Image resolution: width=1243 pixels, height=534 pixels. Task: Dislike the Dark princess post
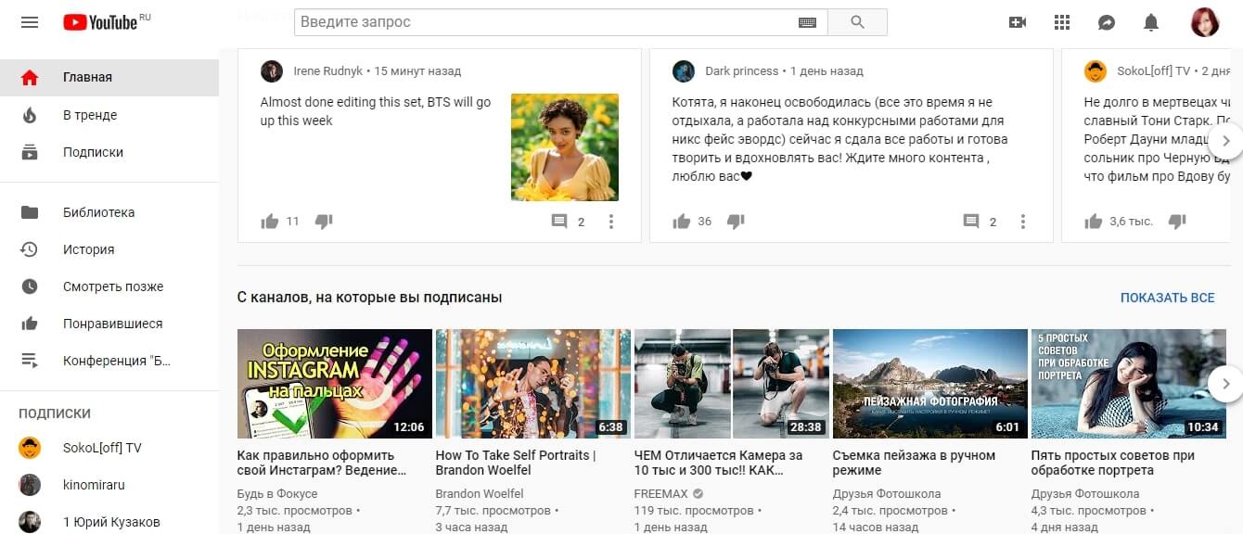pos(736,221)
